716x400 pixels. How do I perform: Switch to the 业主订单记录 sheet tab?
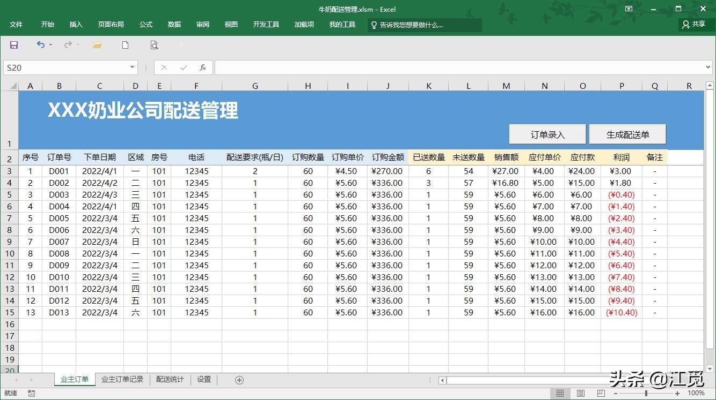[x=122, y=379]
